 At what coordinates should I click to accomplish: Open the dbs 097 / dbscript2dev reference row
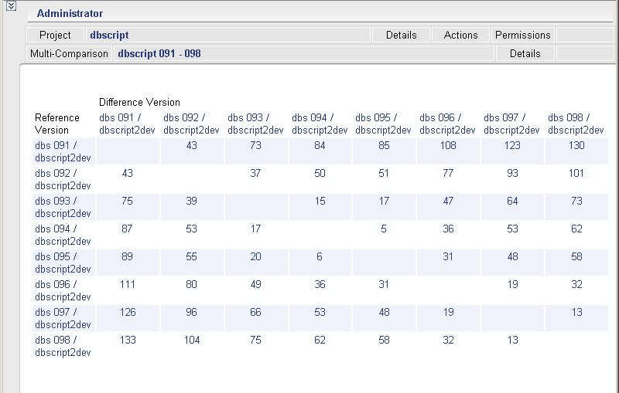tap(63, 319)
